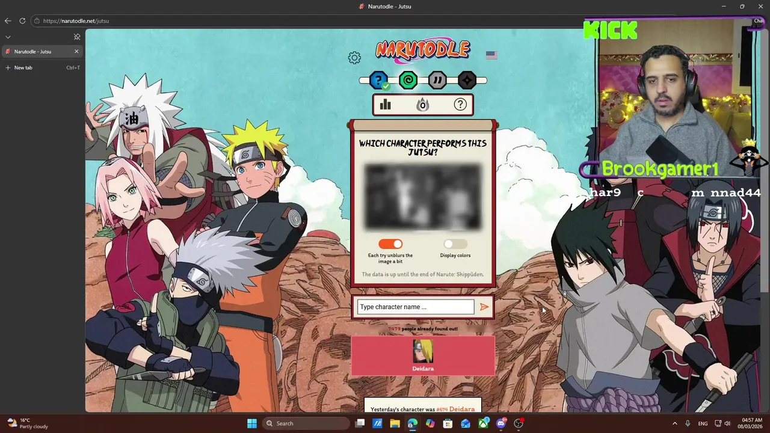770x433 pixels.
Task: Open the bar-chart statistics icon
Action: point(386,105)
